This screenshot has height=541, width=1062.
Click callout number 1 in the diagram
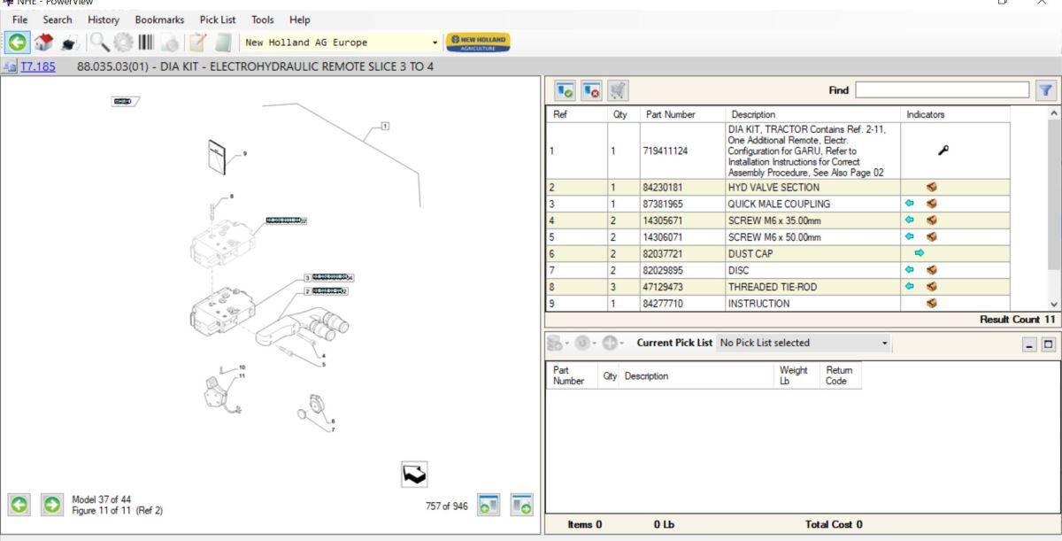click(x=385, y=126)
